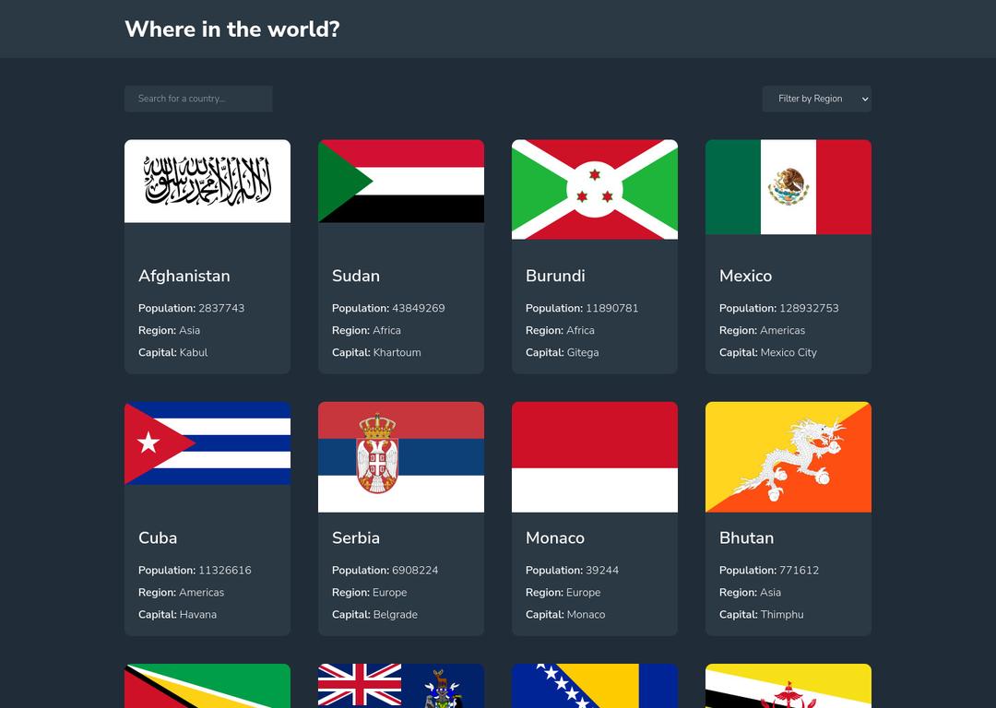Image resolution: width=996 pixels, height=708 pixels.
Task: Open the Sudan flag card
Action: pyautogui.click(x=401, y=182)
